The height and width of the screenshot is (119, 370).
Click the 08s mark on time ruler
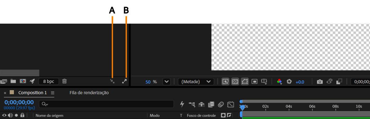pos(335,106)
